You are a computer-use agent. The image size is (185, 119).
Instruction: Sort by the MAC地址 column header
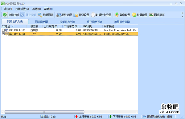92,26
